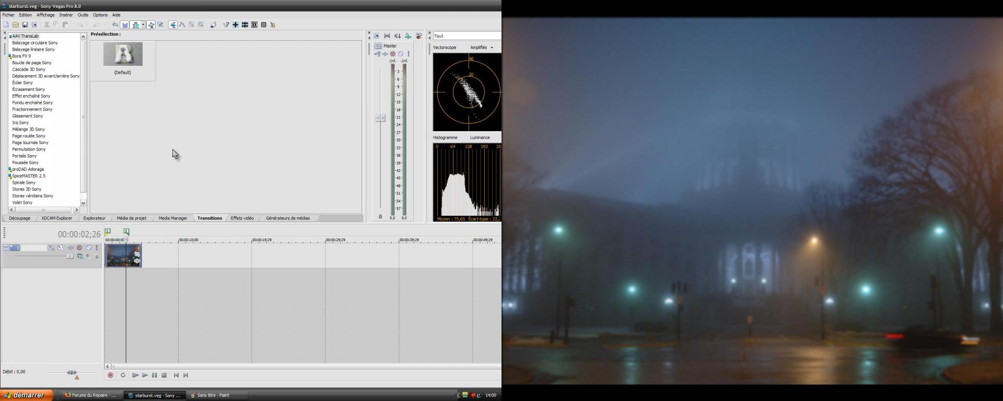1003x401 pixels.
Task: Select Iris Sony transition
Action: pyautogui.click(x=20, y=123)
